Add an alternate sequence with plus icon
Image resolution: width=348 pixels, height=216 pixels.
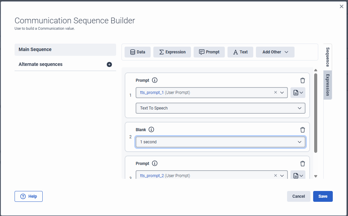pyautogui.click(x=109, y=65)
